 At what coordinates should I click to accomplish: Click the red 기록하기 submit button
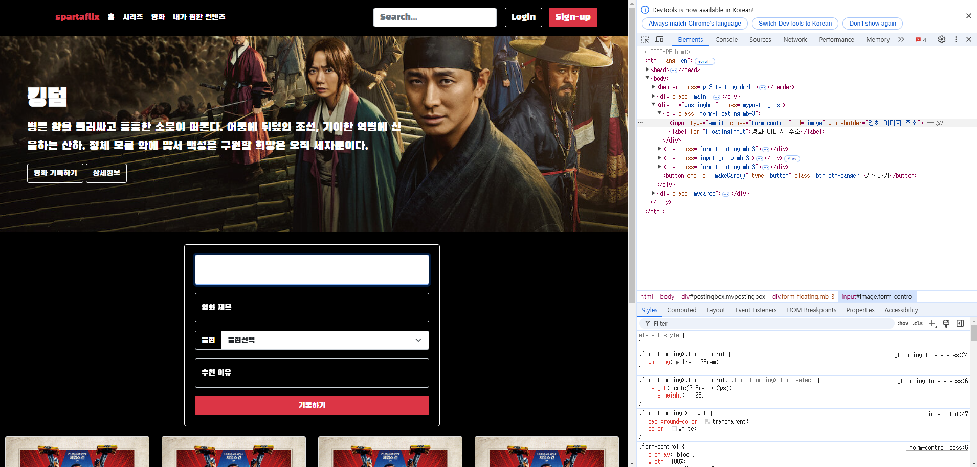point(312,405)
